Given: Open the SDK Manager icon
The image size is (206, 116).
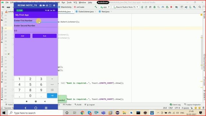Looking at the screenshot, I should click(x=194, y=7).
